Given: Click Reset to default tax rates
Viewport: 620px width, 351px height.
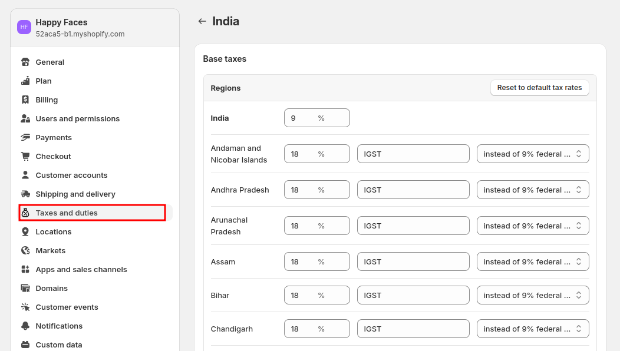Looking at the screenshot, I should tap(539, 88).
